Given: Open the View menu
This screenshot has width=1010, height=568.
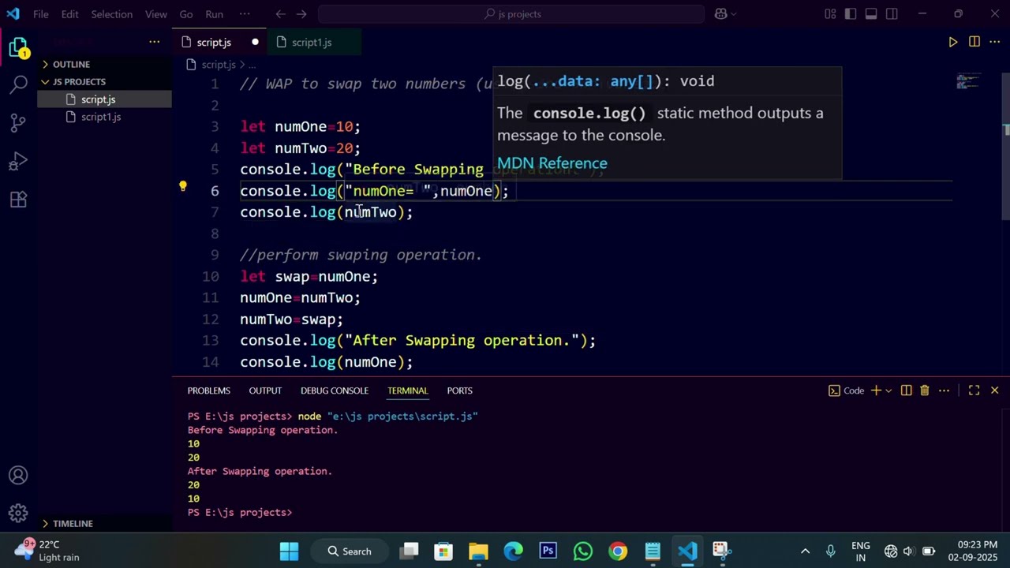Looking at the screenshot, I should click(156, 14).
